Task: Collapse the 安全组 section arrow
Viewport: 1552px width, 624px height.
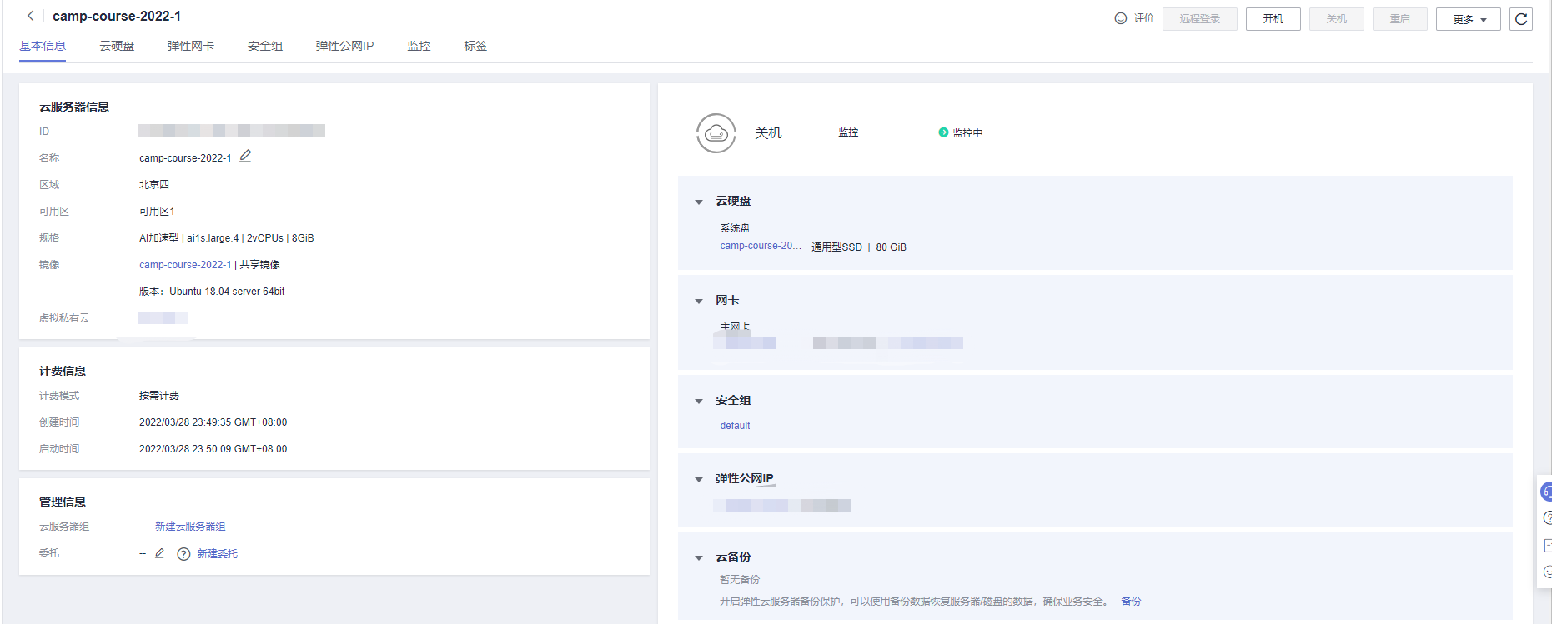Action: [x=699, y=401]
